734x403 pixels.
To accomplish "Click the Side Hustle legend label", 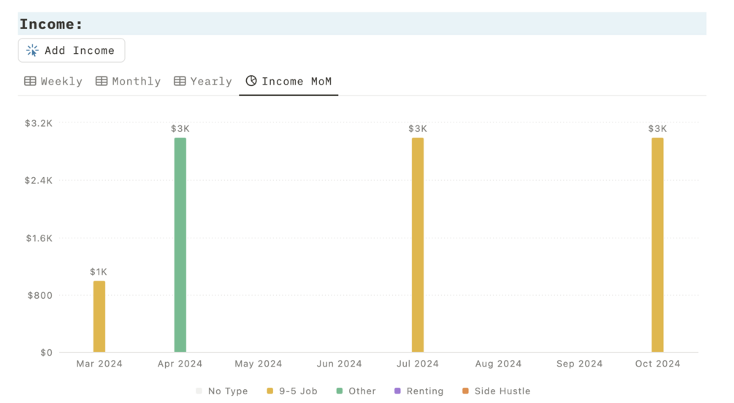I will 502,391.
